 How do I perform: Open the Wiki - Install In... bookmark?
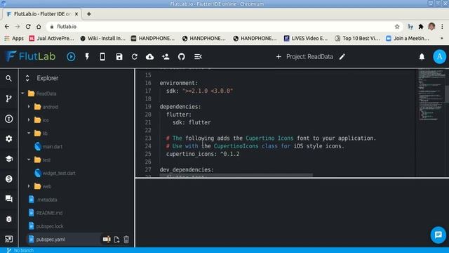click(103, 38)
